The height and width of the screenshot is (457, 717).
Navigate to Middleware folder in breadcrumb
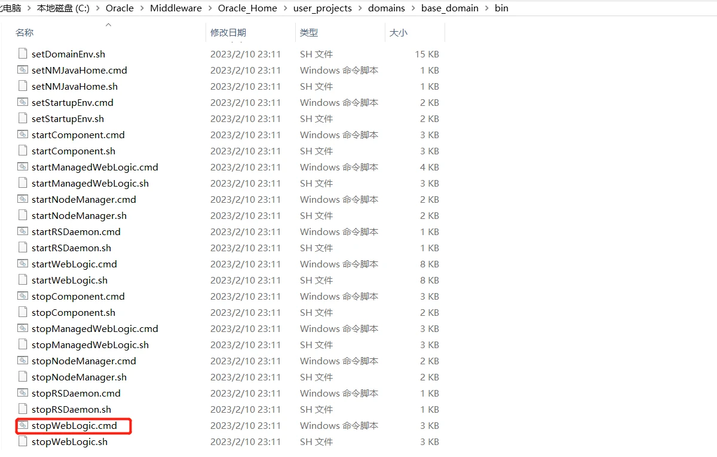tap(176, 8)
